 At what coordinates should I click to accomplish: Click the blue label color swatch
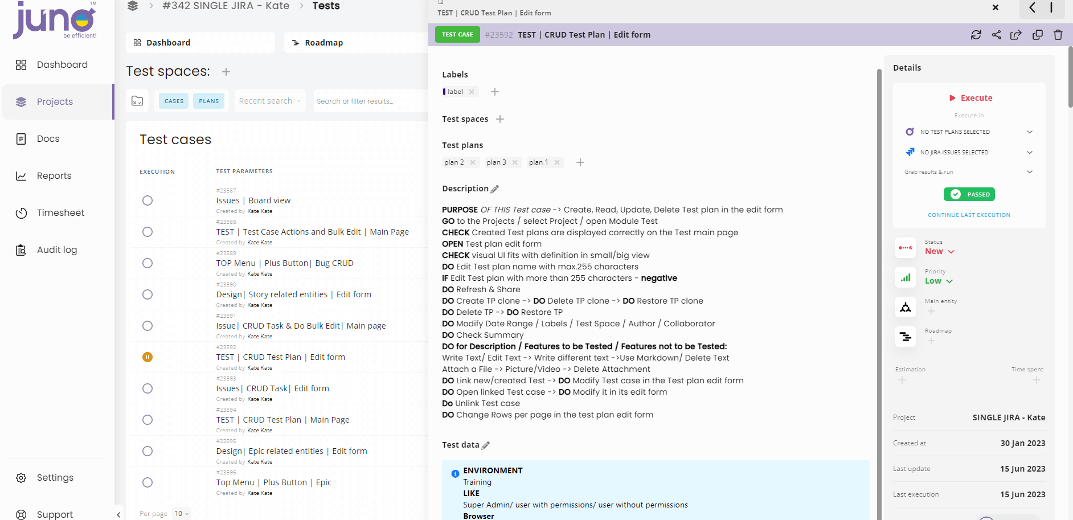pyautogui.click(x=444, y=92)
